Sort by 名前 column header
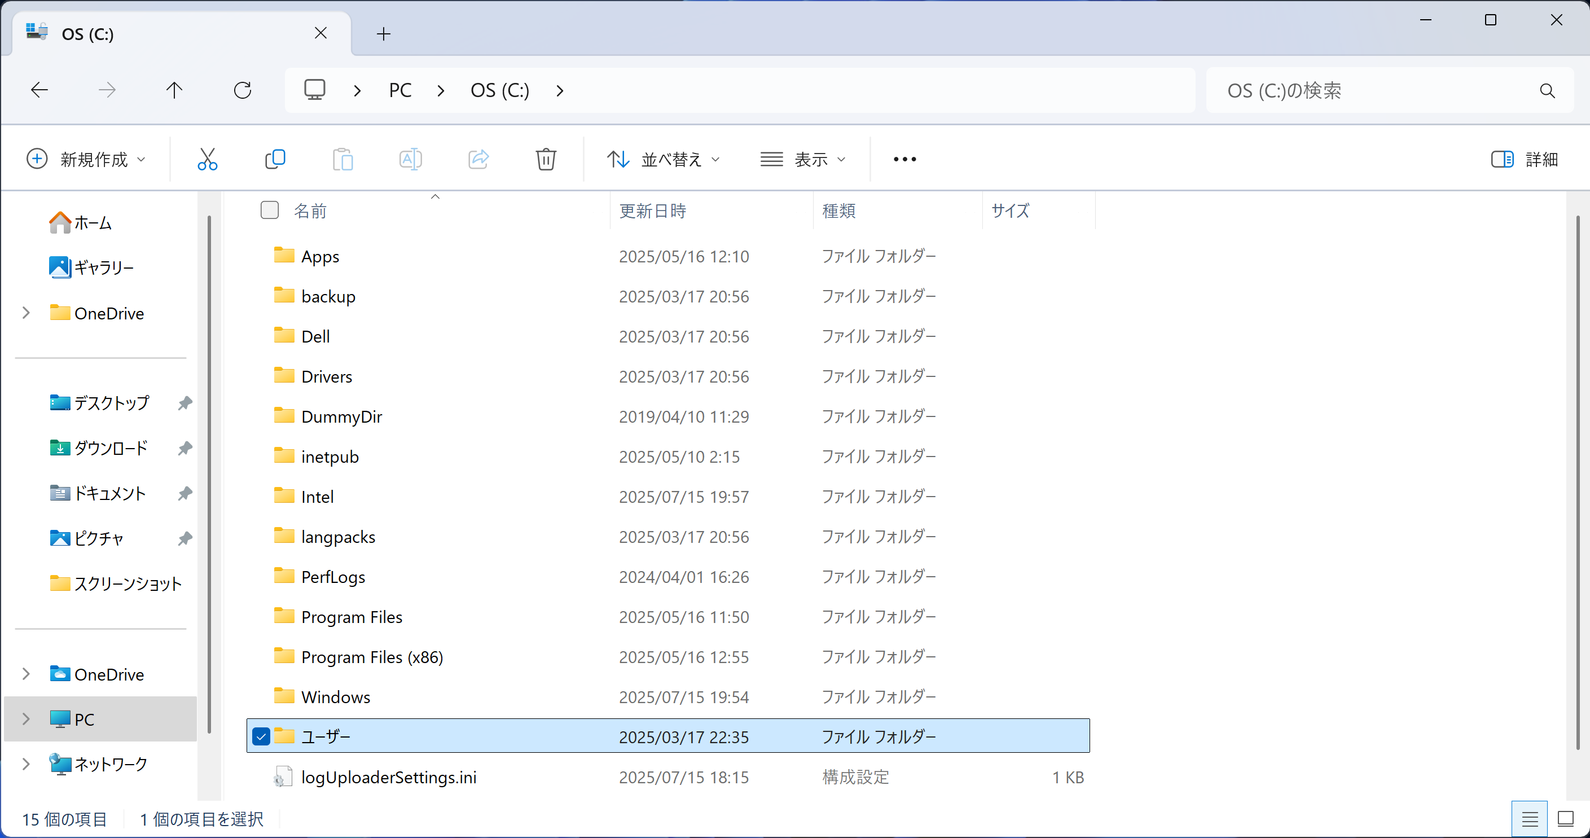Screen dimensions: 1590x838 point(310,210)
